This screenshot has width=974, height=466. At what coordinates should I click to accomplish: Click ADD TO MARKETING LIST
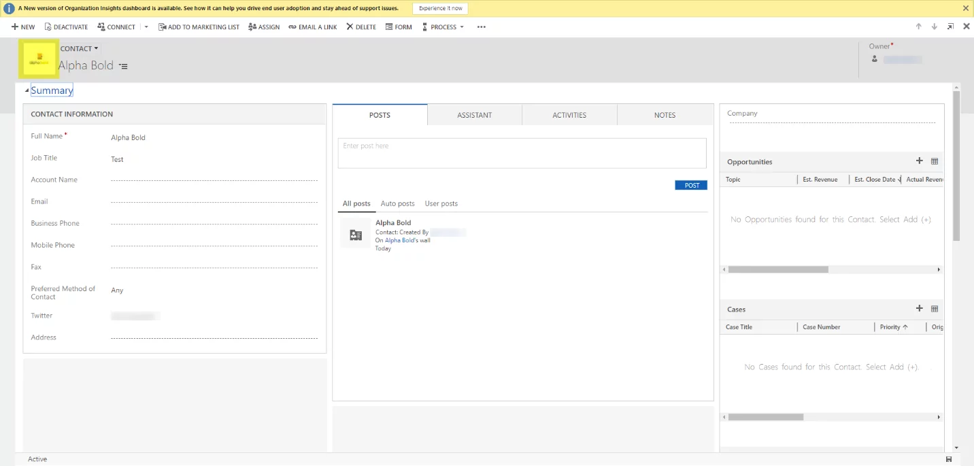click(199, 27)
